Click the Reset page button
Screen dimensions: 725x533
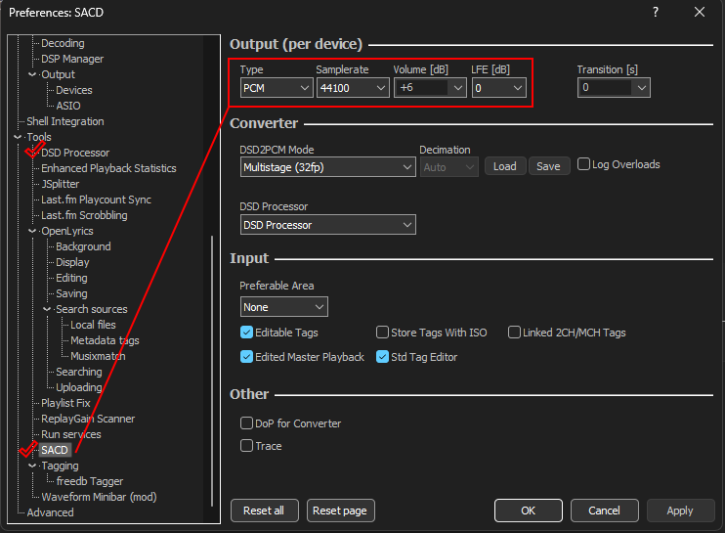pos(340,511)
